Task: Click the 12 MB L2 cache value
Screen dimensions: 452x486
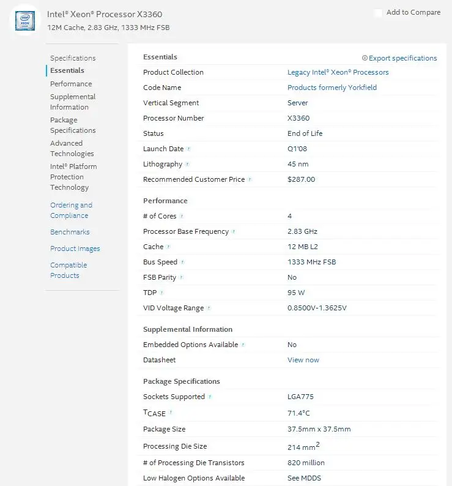Action: tap(303, 247)
